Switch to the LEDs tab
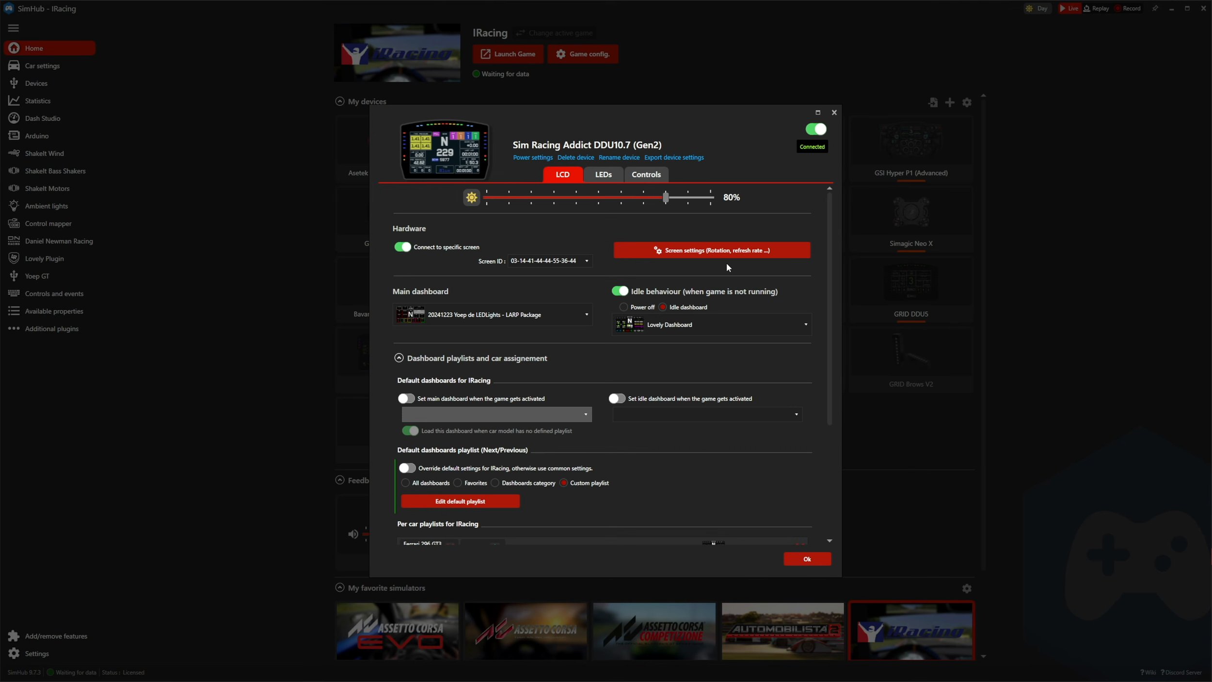1212x682 pixels. 603,175
